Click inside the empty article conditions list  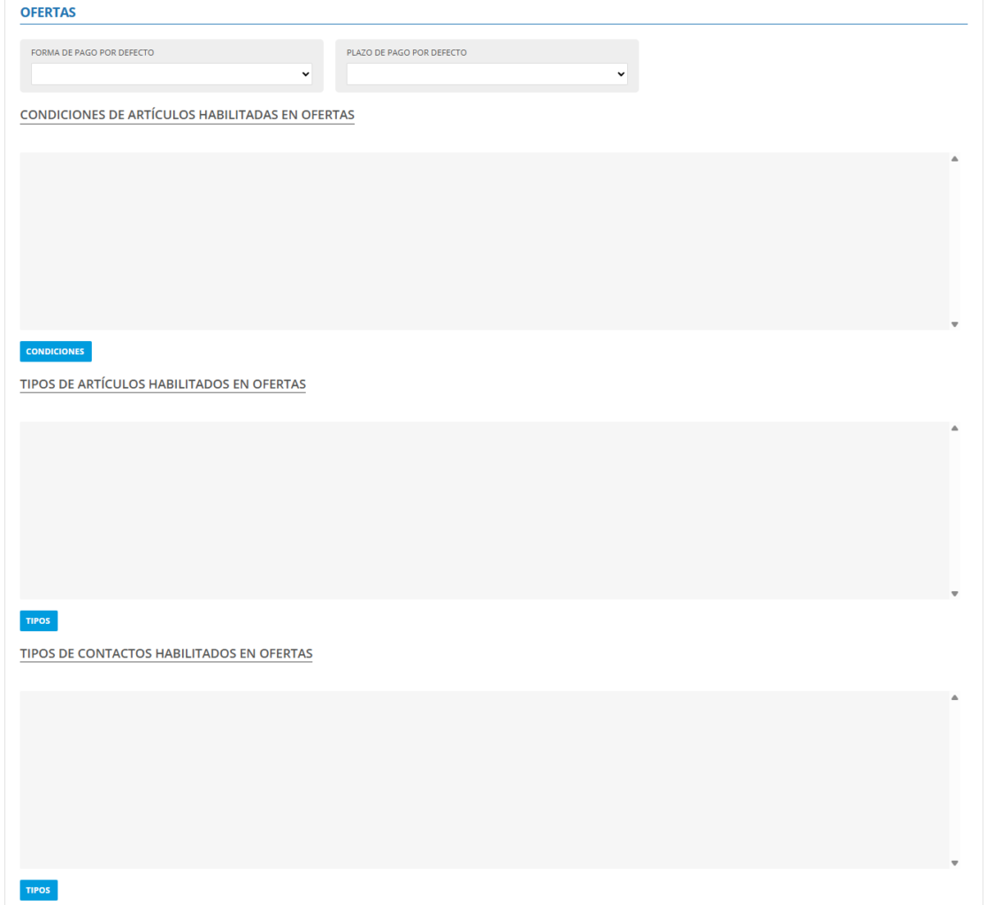484,241
